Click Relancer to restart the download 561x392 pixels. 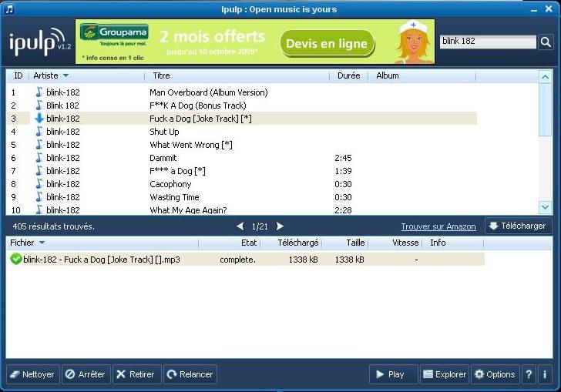[190, 374]
